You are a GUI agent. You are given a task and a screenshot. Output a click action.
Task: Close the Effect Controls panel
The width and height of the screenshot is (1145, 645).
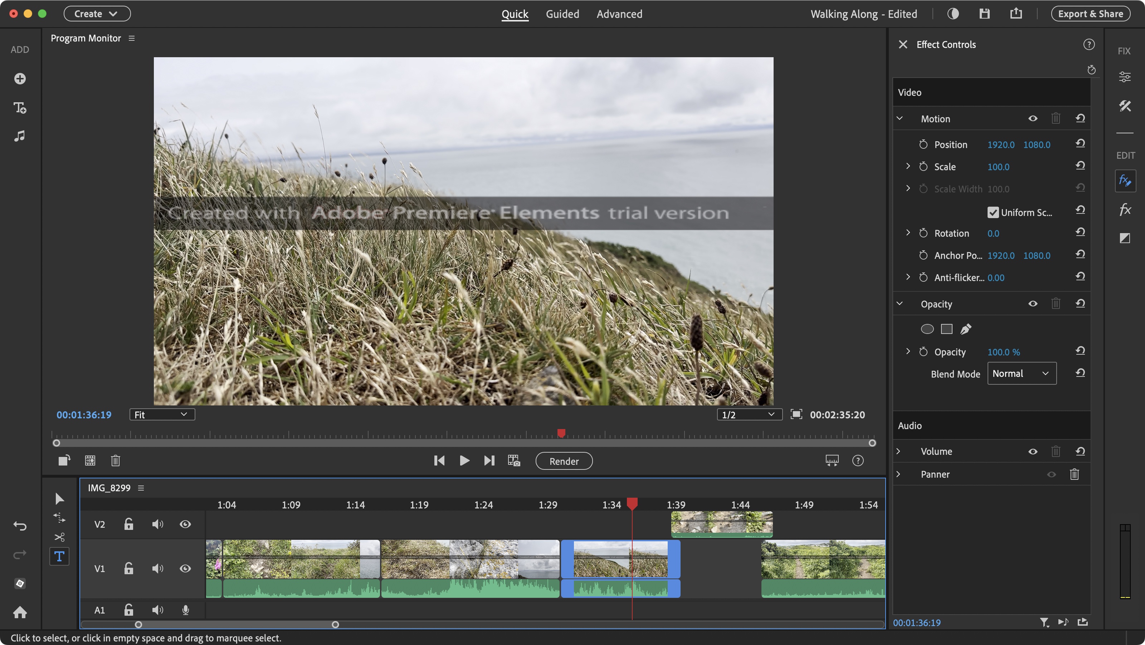(x=903, y=44)
